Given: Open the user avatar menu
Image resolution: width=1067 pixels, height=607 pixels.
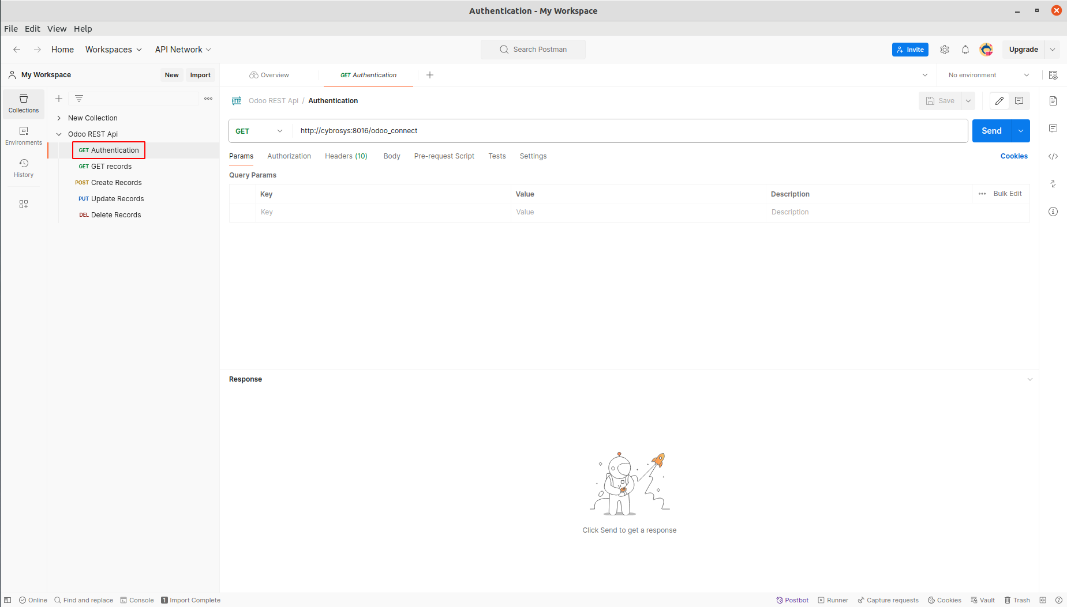Looking at the screenshot, I should click(x=986, y=50).
